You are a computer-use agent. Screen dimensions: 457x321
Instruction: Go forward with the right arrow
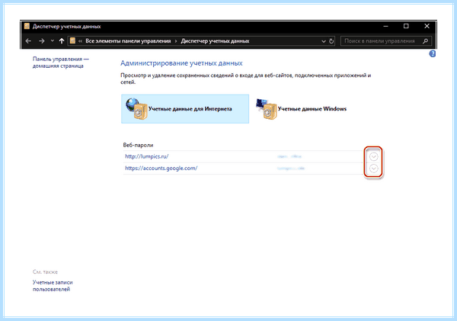click(42, 41)
